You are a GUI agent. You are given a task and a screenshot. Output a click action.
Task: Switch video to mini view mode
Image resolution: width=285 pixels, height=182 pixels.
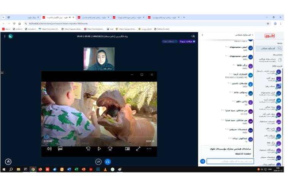click(x=127, y=149)
